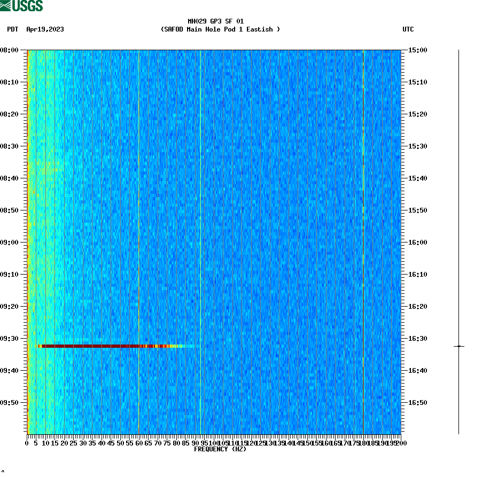The height and width of the screenshot is (477, 482).
Task: Click the vertical scale bar on the far right
Action: [x=458, y=240]
